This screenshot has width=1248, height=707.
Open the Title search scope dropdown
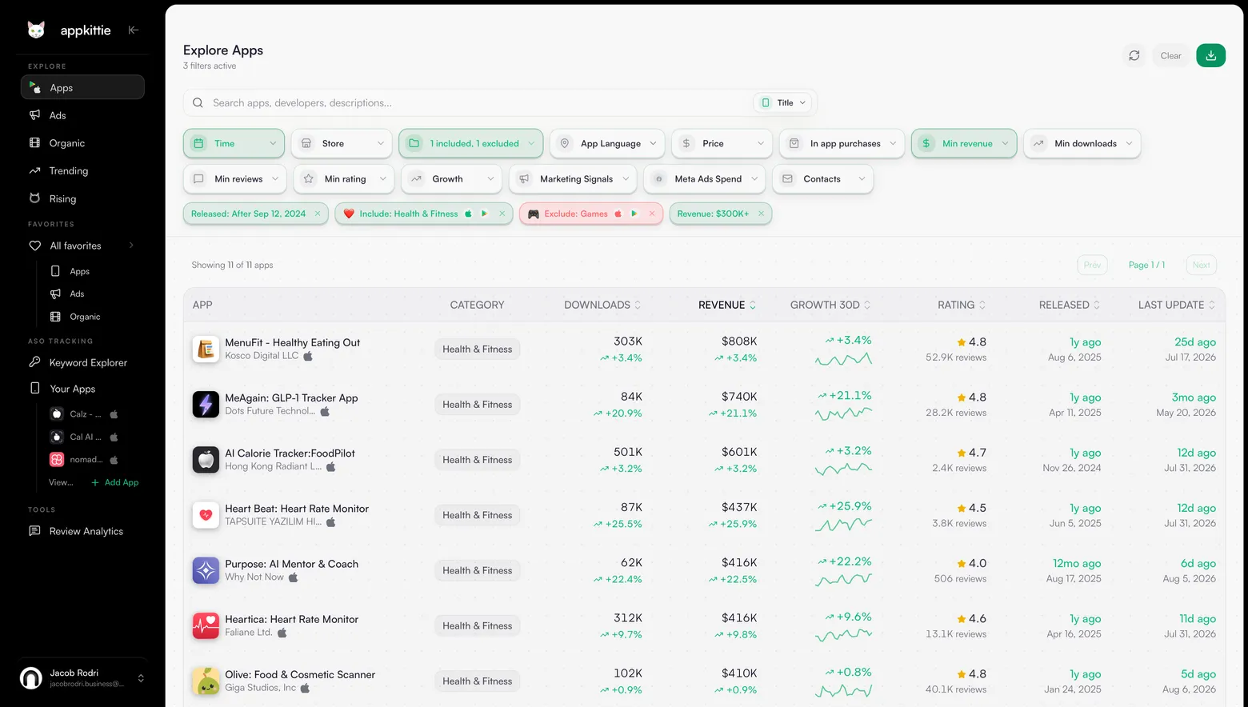(x=783, y=102)
